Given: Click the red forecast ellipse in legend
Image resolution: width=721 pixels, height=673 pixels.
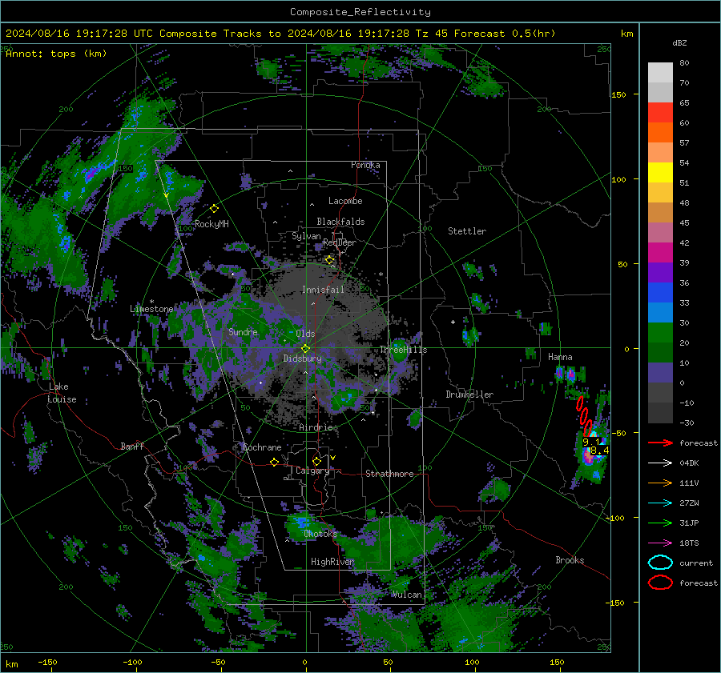Looking at the screenshot, I should (x=660, y=583).
